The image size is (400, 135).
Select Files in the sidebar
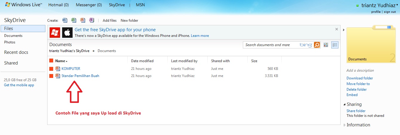[x=23, y=29]
